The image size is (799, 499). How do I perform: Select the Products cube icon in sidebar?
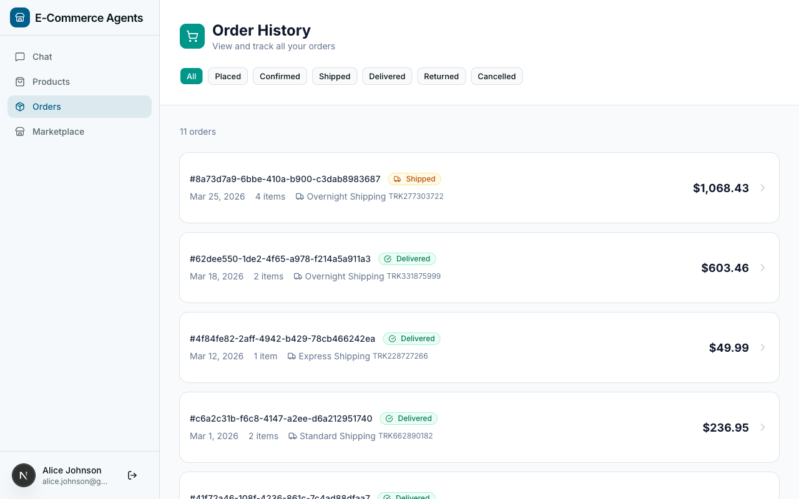pyautogui.click(x=21, y=82)
